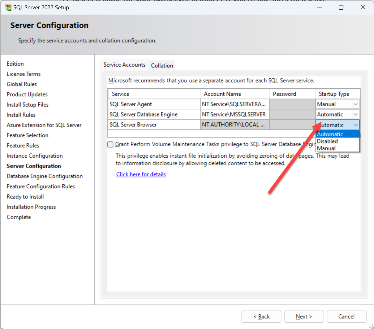Click the SQL Server setup title bar icon
The width and height of the screenshot is (374, 329).
point(8,7)
